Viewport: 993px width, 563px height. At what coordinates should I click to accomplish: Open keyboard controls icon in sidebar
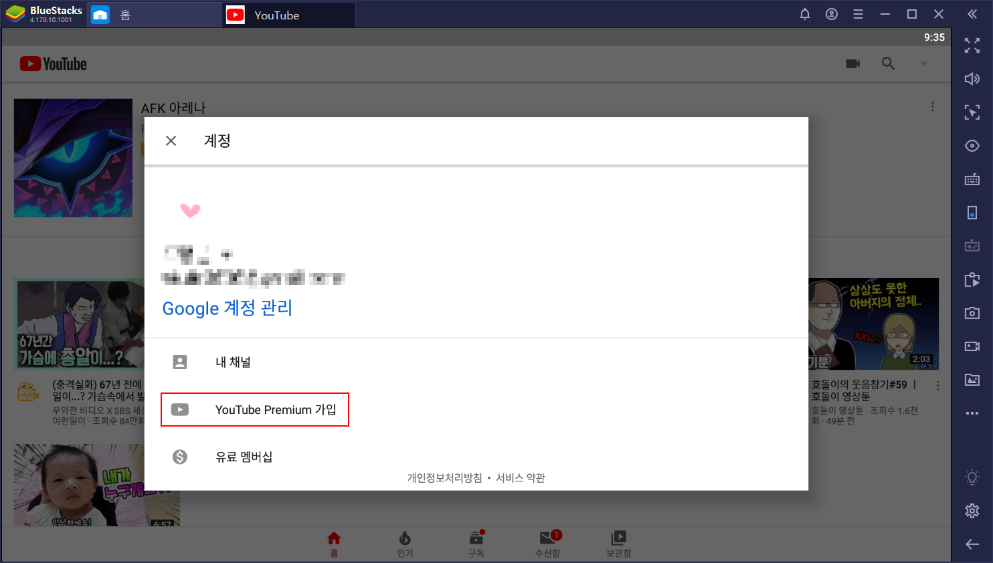(972, 179)
